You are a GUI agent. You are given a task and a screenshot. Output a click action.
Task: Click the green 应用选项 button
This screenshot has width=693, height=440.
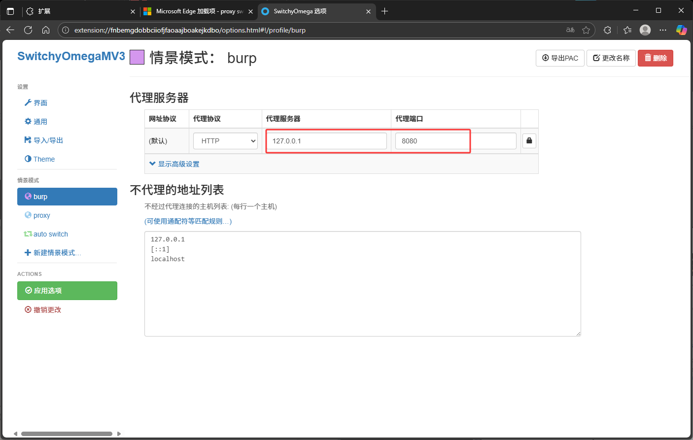pos(67,291)
